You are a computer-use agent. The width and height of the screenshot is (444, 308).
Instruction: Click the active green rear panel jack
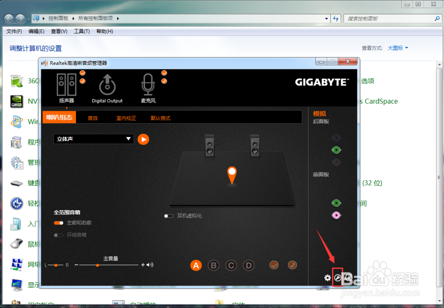(336, 150)
